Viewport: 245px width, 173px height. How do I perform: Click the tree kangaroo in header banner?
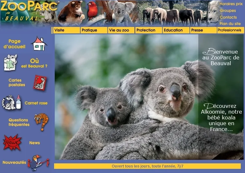tap(72, 13)
